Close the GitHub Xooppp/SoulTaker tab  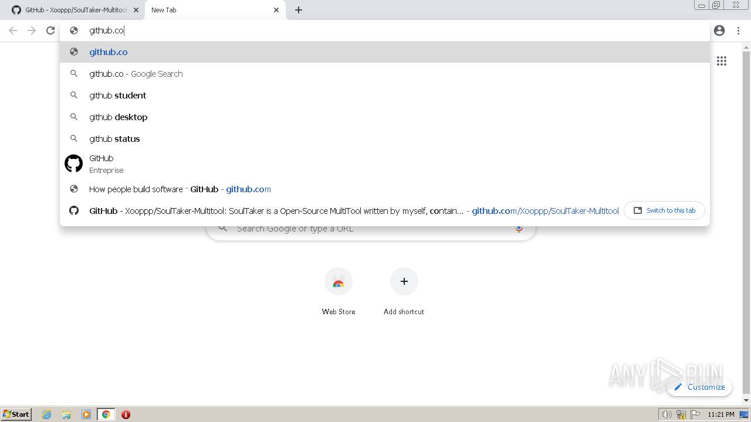pyautogui.click(x=136, y=10)
